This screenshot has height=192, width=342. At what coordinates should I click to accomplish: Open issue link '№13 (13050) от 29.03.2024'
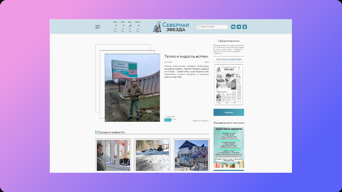[229, 60]
